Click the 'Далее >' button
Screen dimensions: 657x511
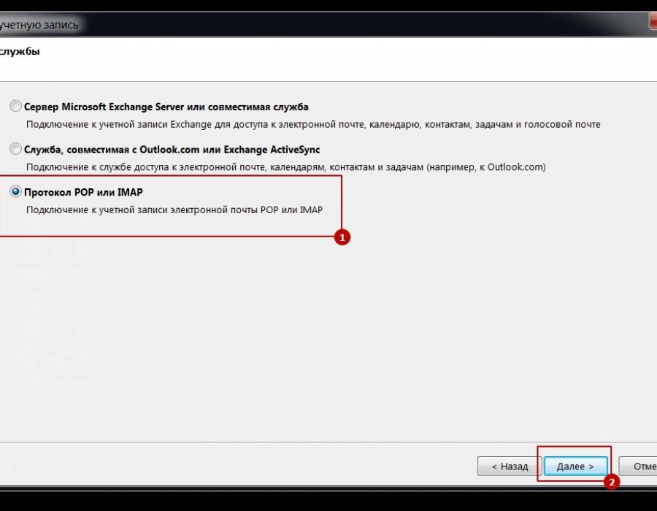coord(575,466)
